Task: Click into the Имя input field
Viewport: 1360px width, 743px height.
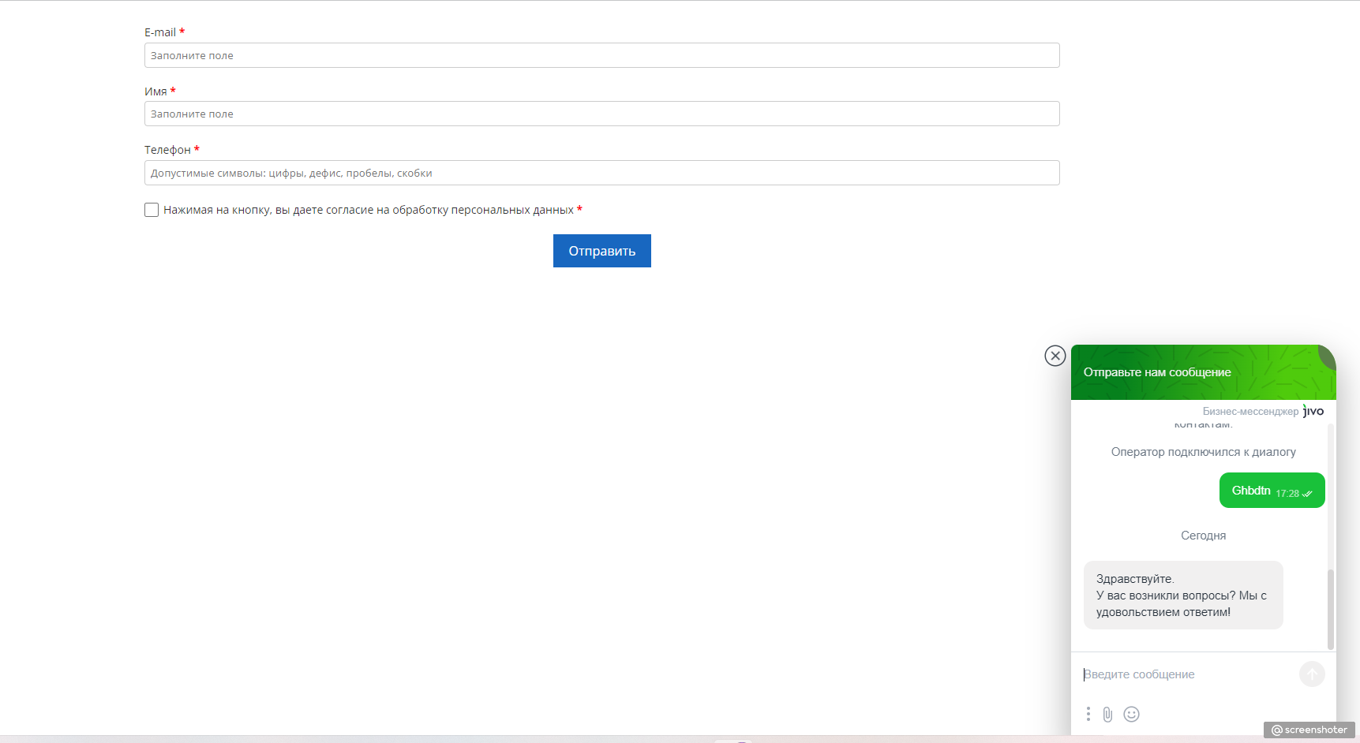Action: coord(601,114)
